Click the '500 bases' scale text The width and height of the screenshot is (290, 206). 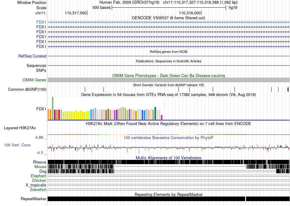pyautogui.click(x=102, y=8)
